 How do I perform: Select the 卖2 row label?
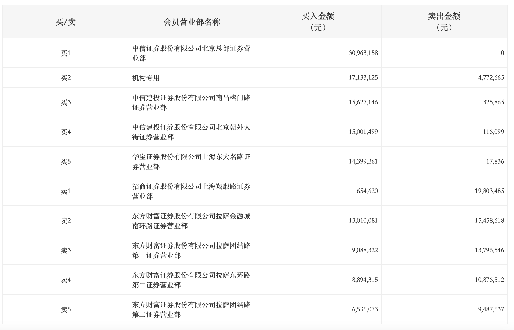[66, 221]
